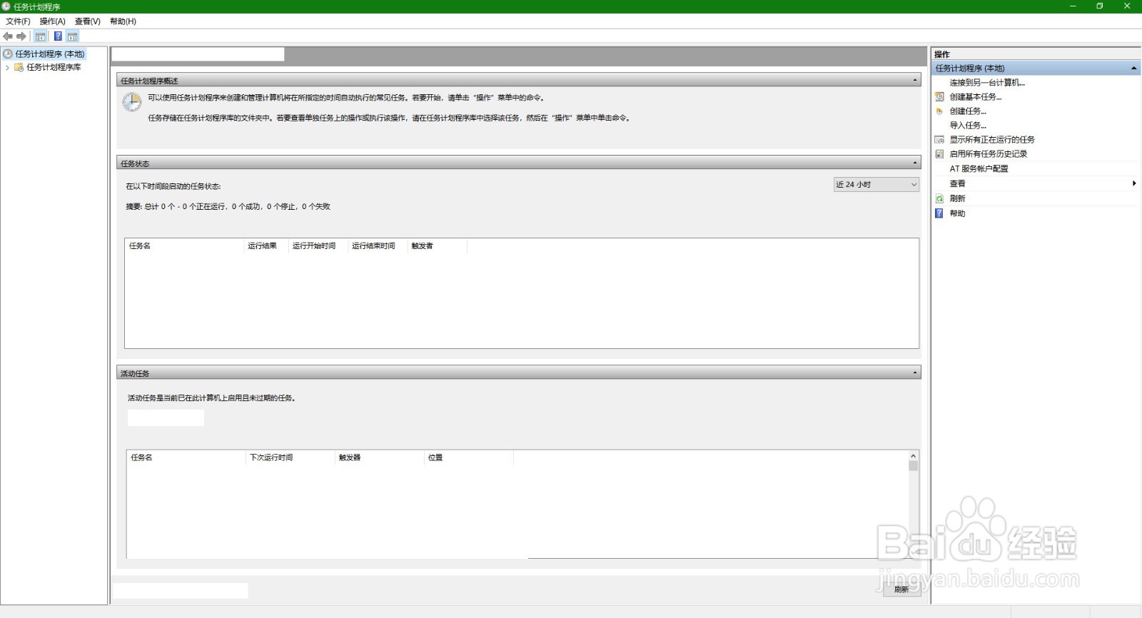Expand the 任务计划程序库 tree node

[7, 67]
